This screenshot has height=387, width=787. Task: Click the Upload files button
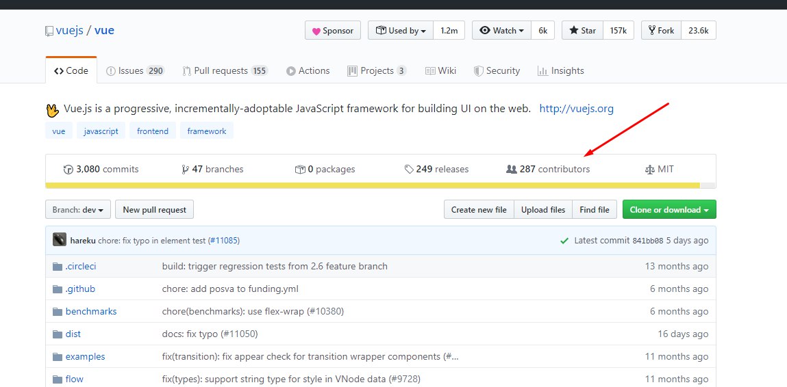pos(543,209)
